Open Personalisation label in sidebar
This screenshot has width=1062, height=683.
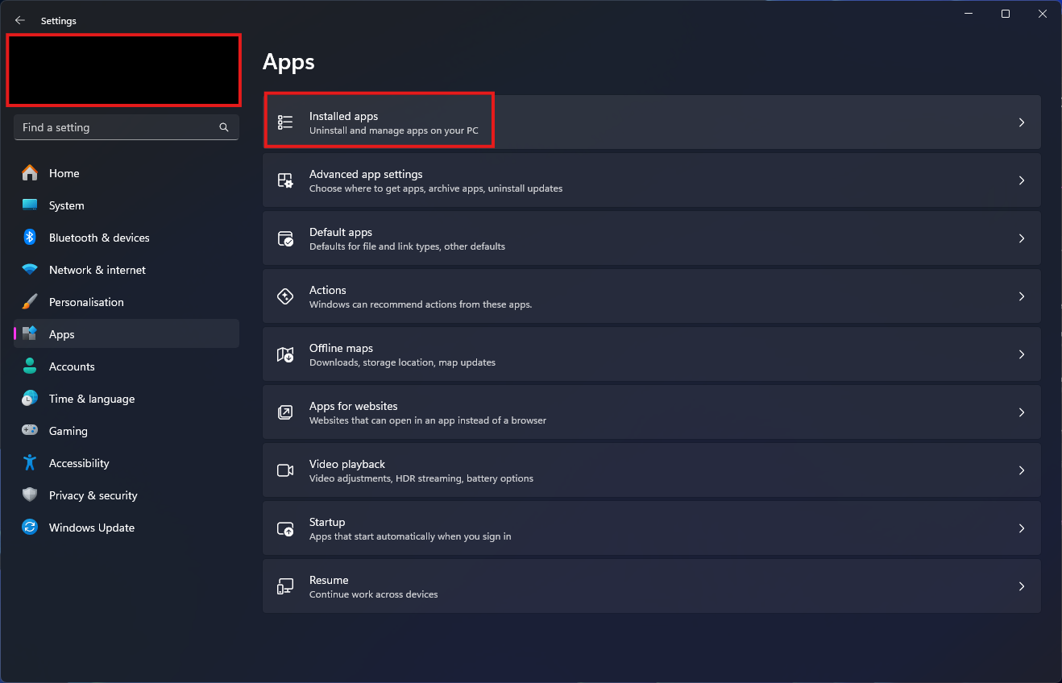[86, 302]
